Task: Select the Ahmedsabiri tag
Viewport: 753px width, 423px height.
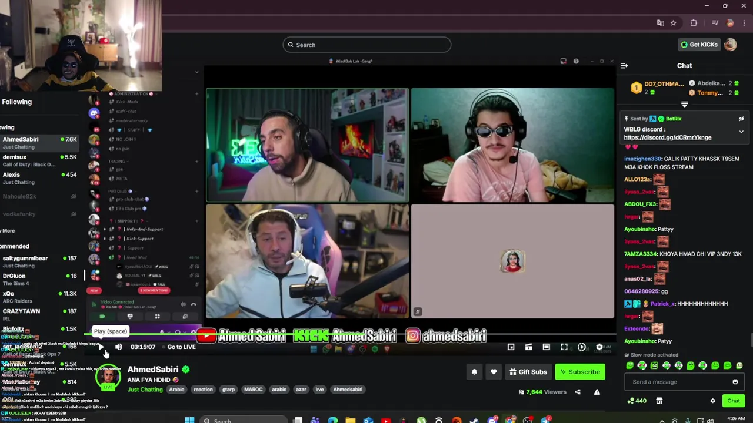Action: point(348,390)
